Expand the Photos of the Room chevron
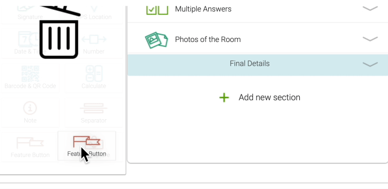 370,39
